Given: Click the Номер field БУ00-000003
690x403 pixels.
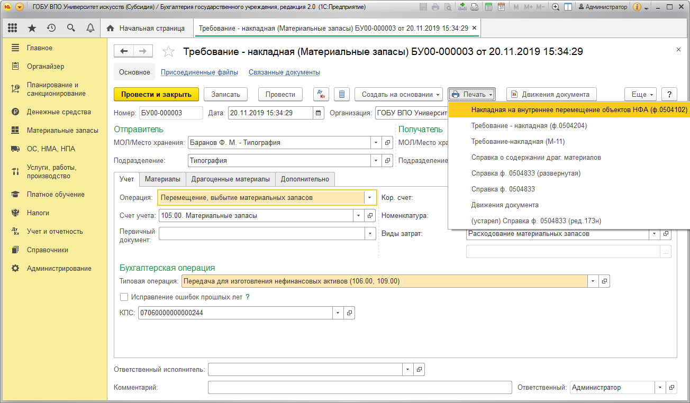Looking at the screenshot, I should pyautogui.click(x=171, y=113).
